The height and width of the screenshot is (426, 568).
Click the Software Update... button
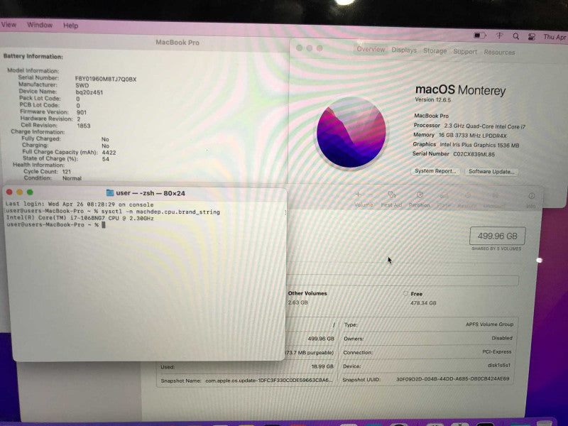click(x=491, y=172)
